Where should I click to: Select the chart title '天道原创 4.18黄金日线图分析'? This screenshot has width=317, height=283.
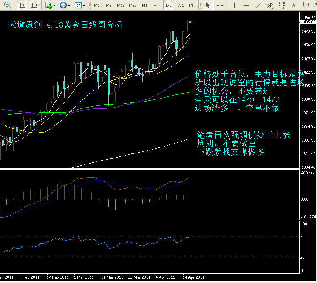point(65,25)
